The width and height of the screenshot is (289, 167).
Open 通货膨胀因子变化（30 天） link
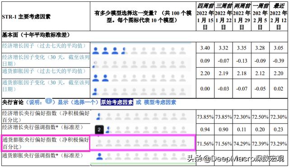coord(46,86)
